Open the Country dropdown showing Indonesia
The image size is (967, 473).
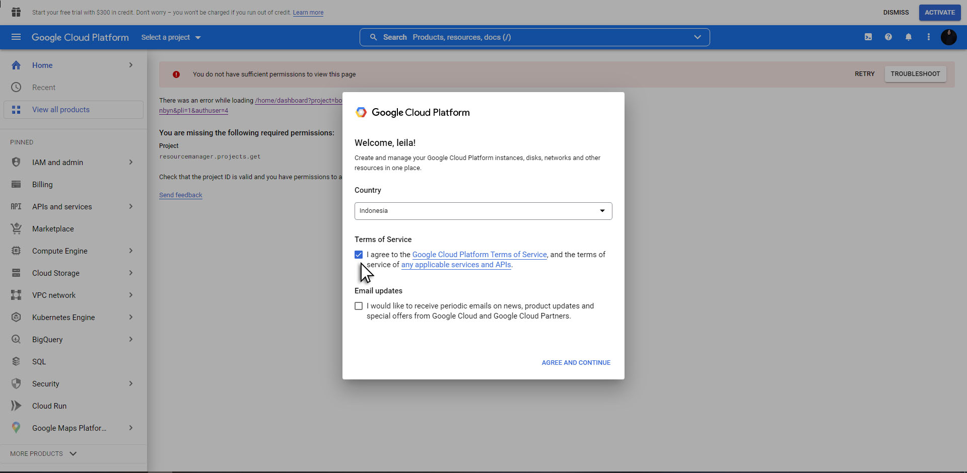click(483, 211)
